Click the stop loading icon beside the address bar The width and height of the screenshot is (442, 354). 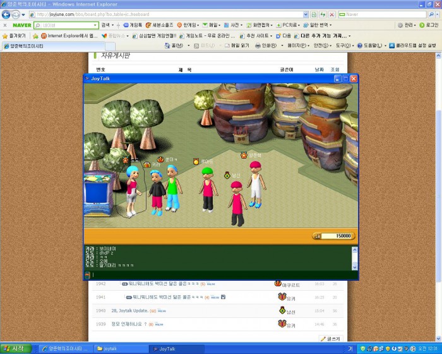pos(331,14)
